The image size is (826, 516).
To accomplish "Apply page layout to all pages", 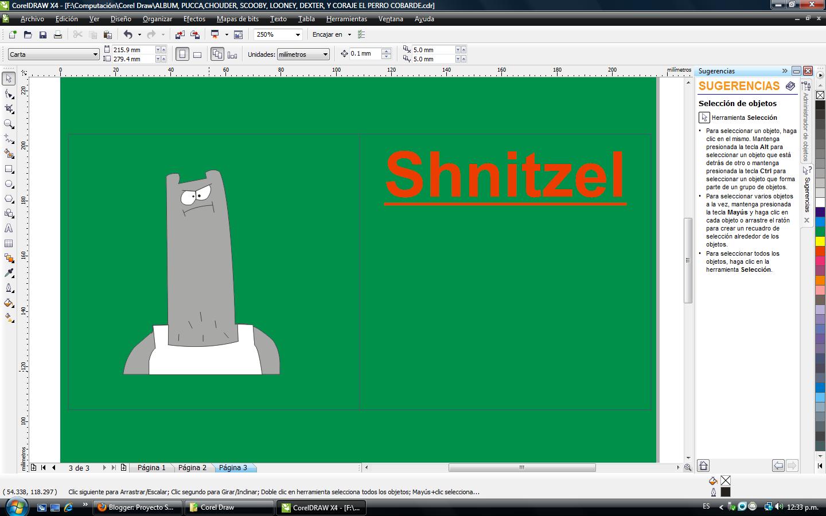I will [217, 54].
